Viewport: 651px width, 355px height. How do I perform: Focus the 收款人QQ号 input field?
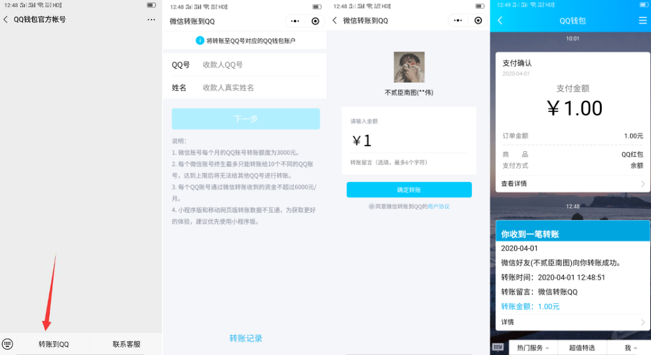(261, 65)
